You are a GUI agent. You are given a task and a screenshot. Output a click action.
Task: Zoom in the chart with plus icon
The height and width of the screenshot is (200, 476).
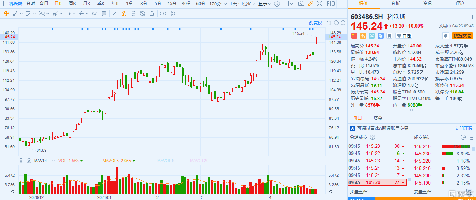click(343, 23)
